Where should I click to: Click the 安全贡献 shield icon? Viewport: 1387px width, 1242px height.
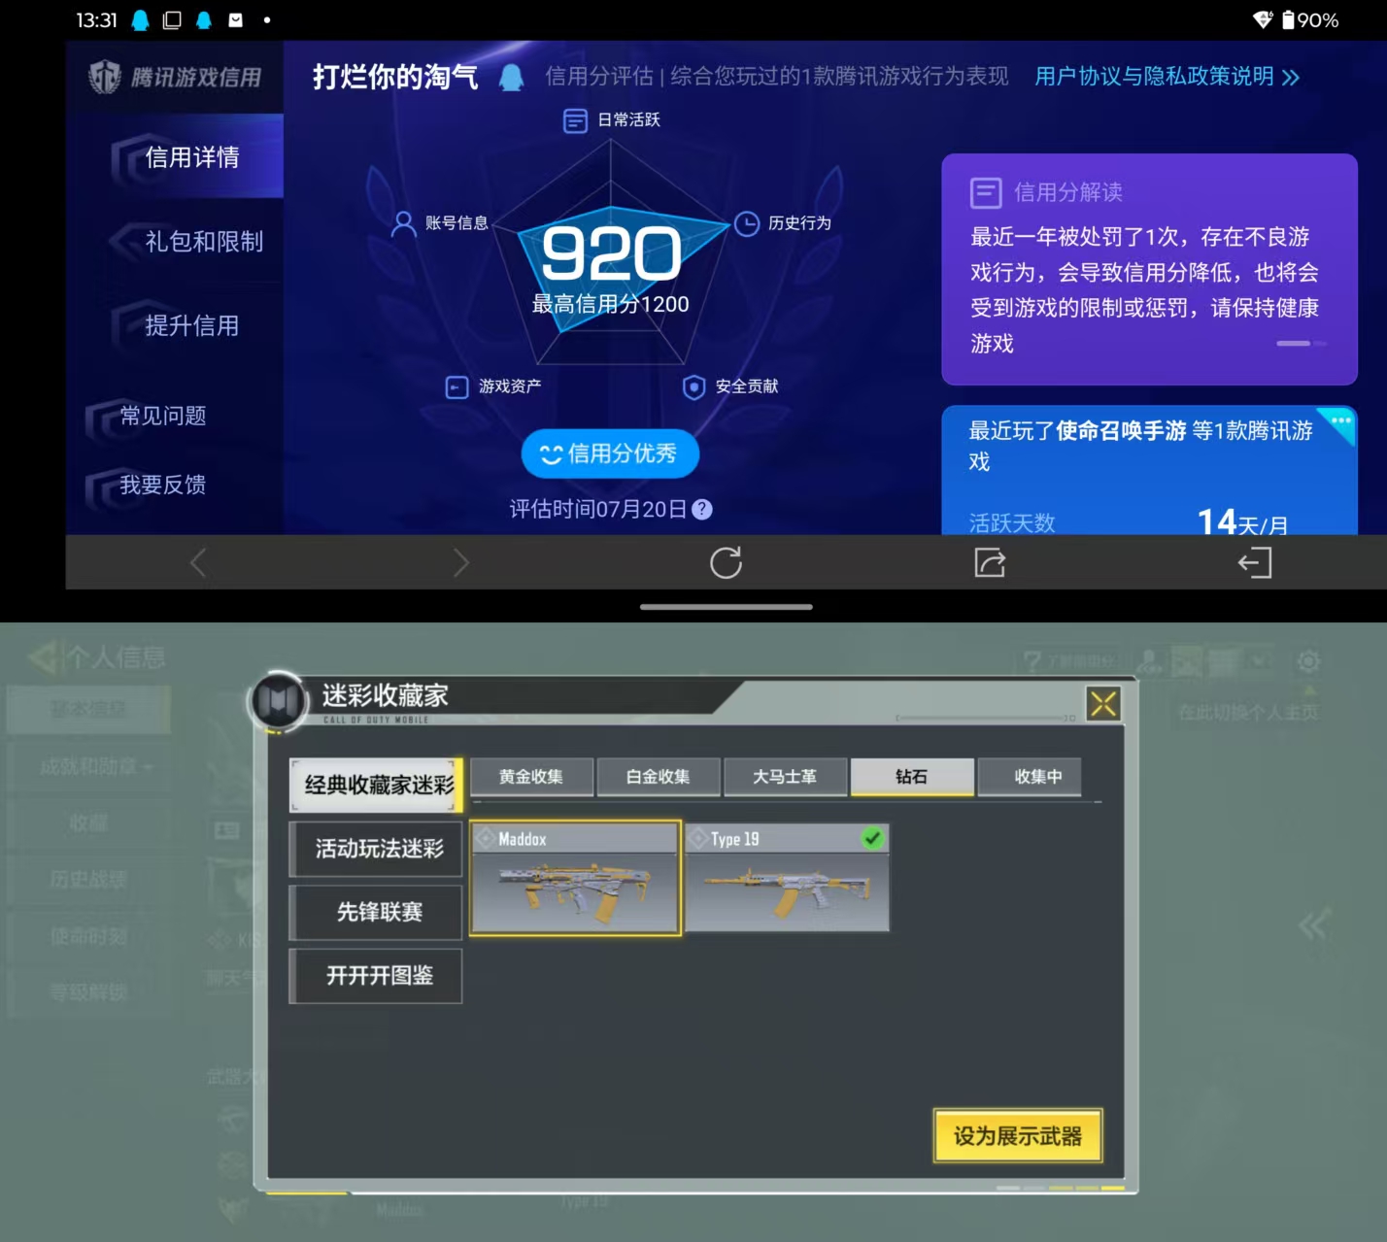click(693, 387)
